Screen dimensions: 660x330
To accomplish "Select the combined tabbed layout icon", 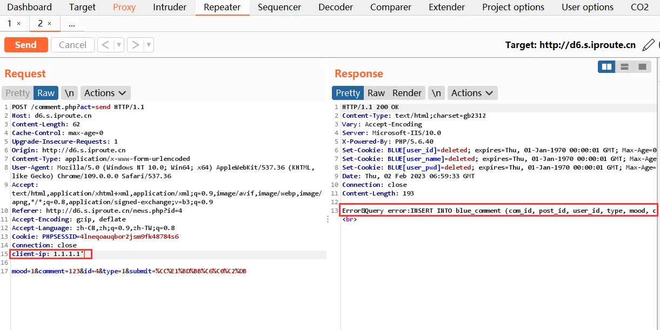I will click(642, 66).
